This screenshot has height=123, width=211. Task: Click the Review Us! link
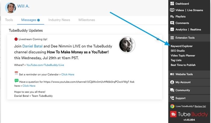200,106
